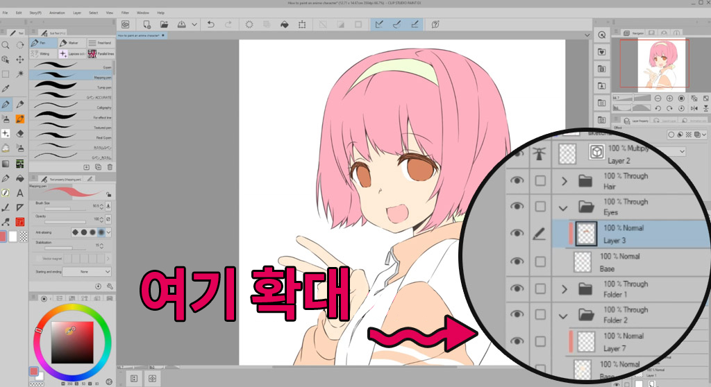Open the Filter menu

click(125, 12)
